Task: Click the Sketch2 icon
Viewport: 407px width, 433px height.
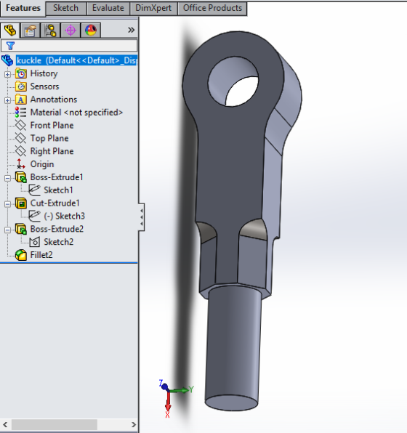Action: point(35,242)
